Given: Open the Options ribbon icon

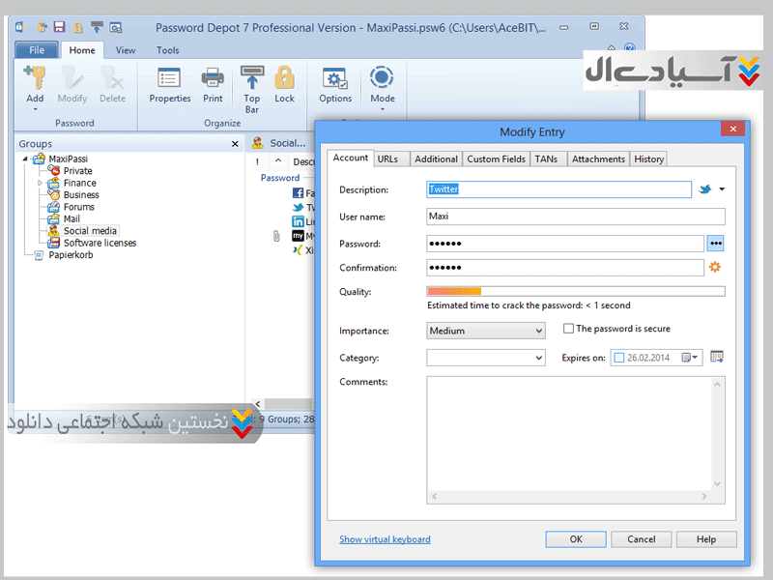Looking at the screenshot, I should (x=335, y=82).
